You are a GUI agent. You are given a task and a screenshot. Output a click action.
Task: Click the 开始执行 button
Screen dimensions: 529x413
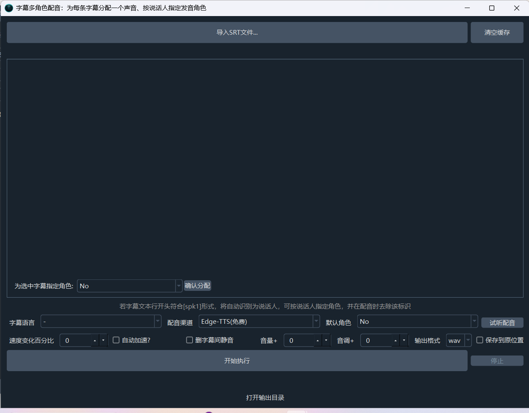point(237,361)
